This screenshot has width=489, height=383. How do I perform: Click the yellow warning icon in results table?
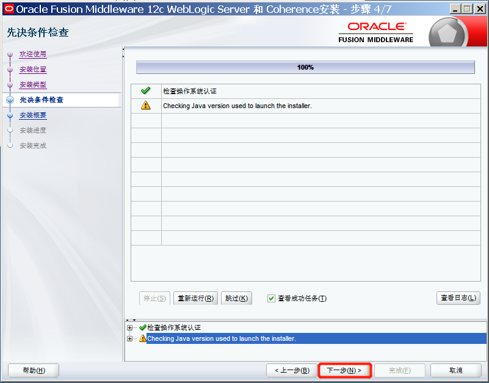coord(146,106)
